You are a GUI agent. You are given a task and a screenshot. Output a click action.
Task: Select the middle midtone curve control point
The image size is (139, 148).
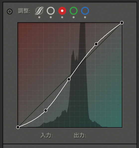[69, 79]
